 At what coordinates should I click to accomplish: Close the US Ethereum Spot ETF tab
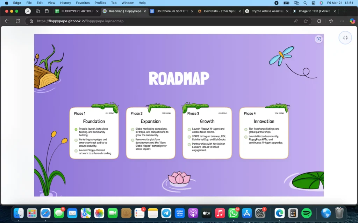[x=192, y=11]
